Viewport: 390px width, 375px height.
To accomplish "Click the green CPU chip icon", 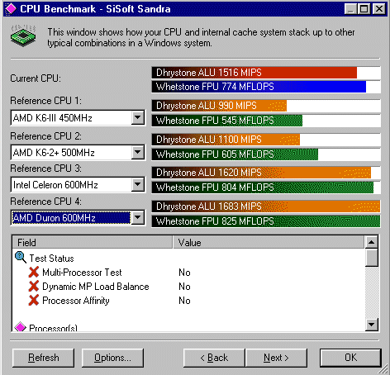I will [23, 36].
